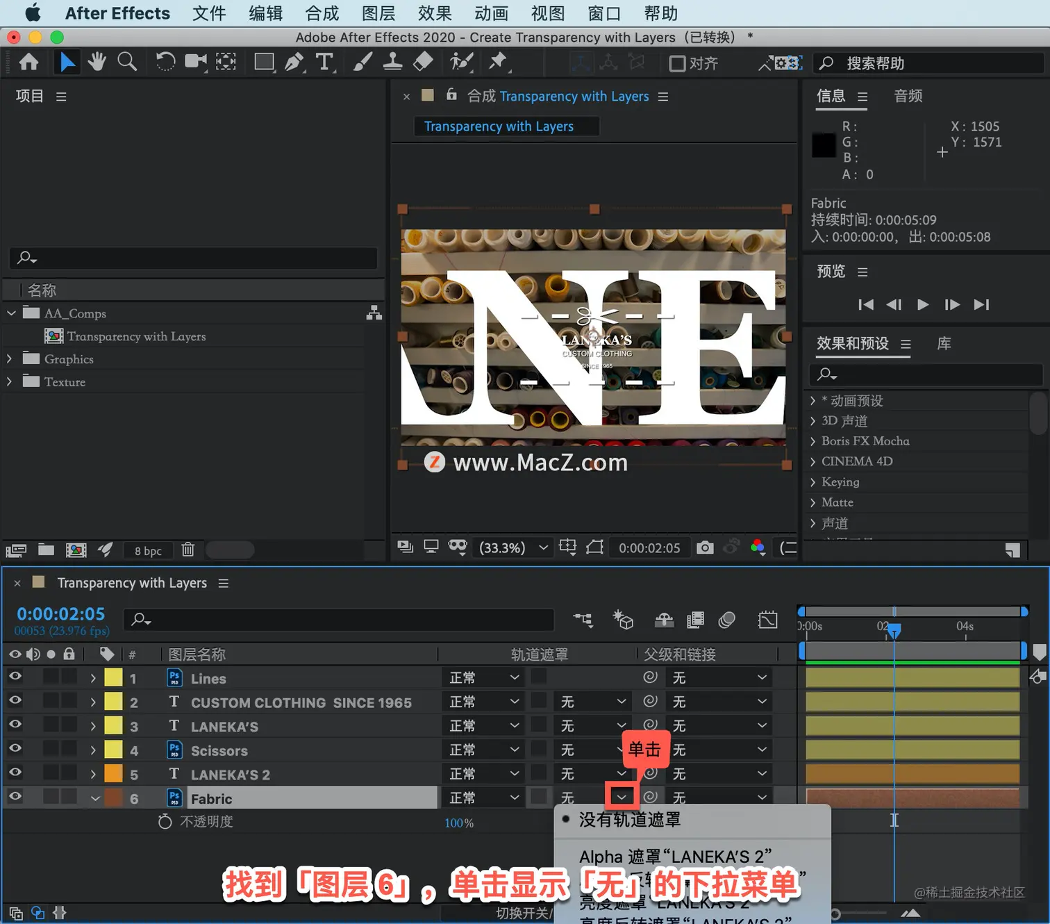Image resolution: width=1050 pixels, height=924 pixels.
Task: Collapse the Fabric layer properties
Action: [95, 798]
